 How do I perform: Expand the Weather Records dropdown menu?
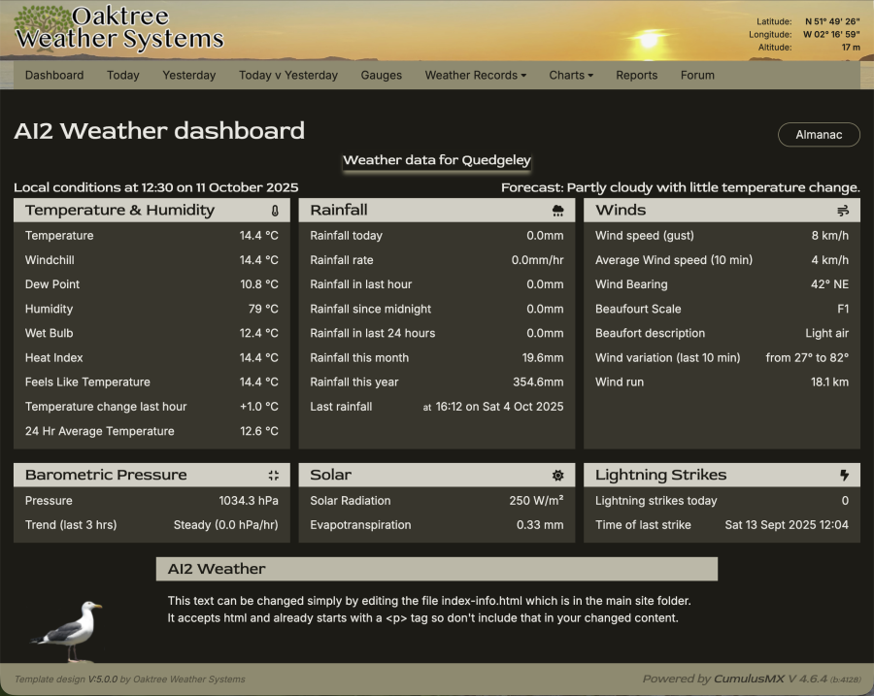coord(475,76)
